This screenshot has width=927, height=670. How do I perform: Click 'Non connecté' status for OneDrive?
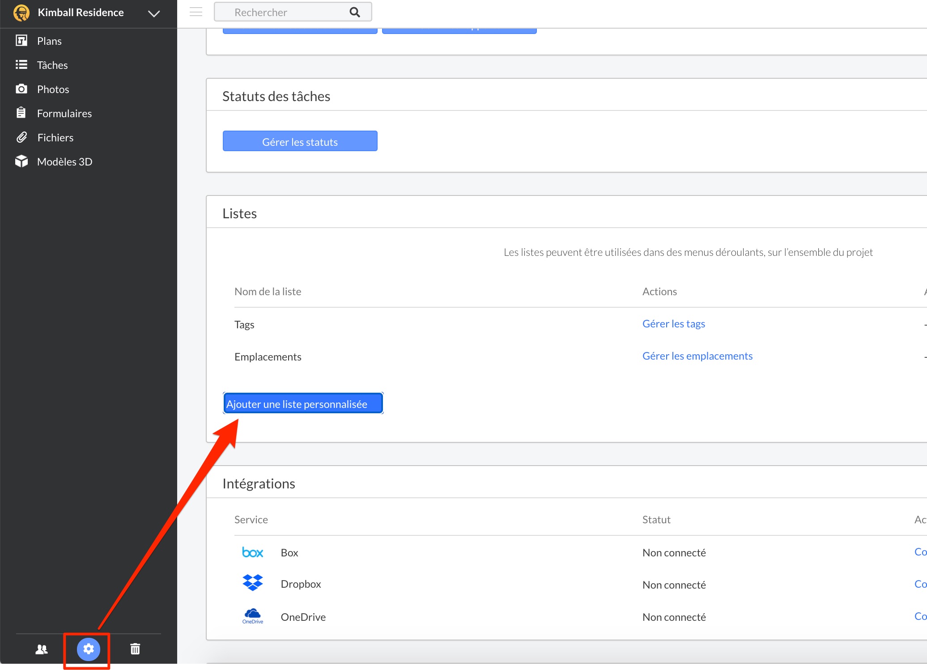tap(674, 617)
